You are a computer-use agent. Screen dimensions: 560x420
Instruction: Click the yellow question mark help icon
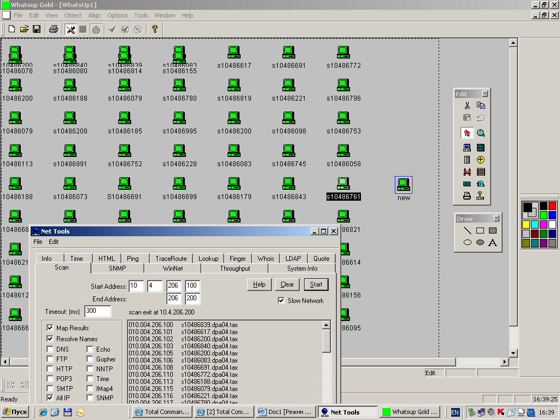[x=155, y=29]
